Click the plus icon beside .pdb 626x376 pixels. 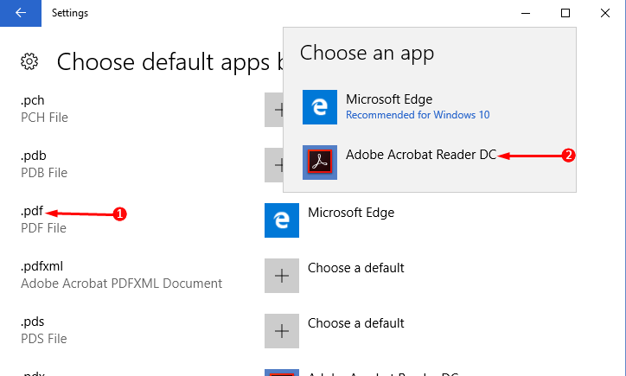pyautogui.click(x=274, y=164)
